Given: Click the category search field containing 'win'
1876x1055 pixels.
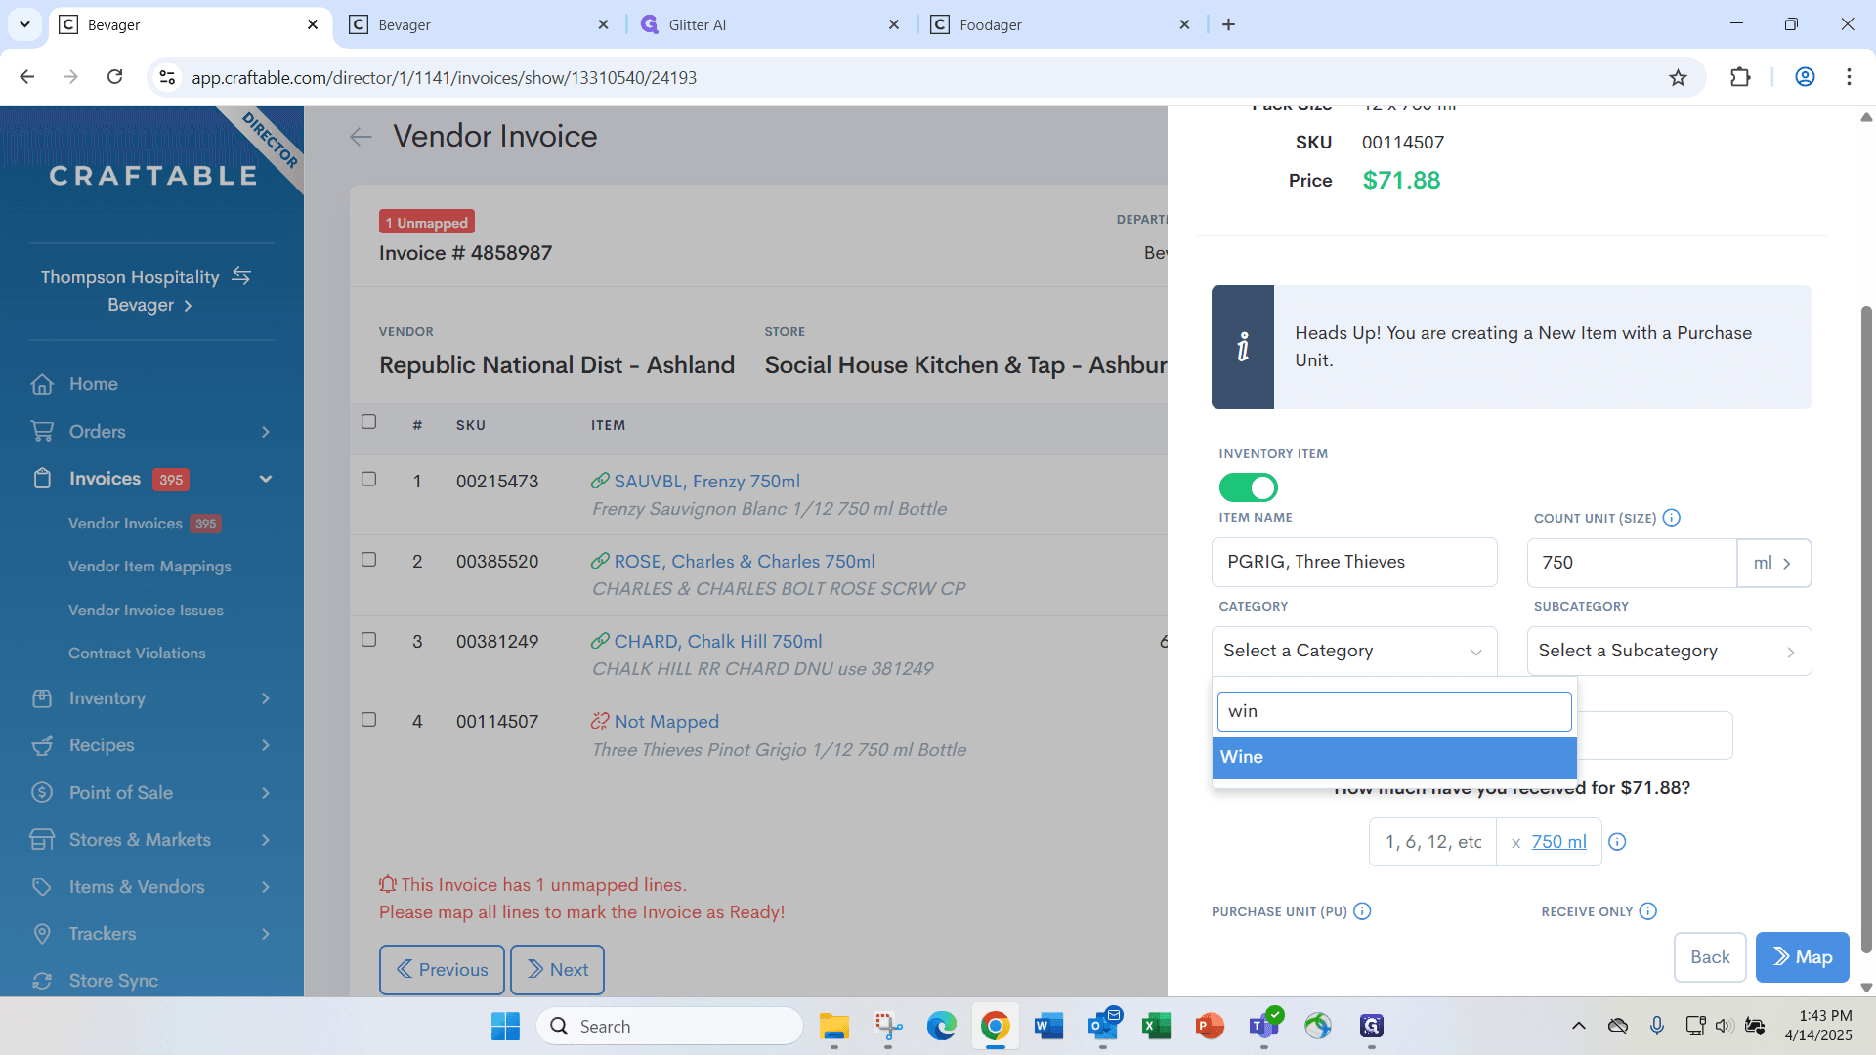Looking at the screenshot, I should pos(1394,711).
